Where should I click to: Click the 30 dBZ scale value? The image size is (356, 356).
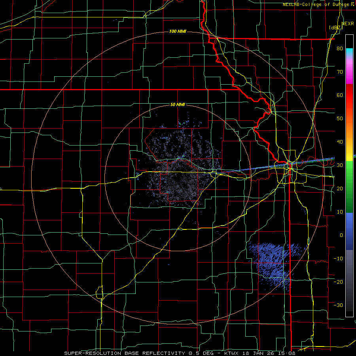coord(340,165)
